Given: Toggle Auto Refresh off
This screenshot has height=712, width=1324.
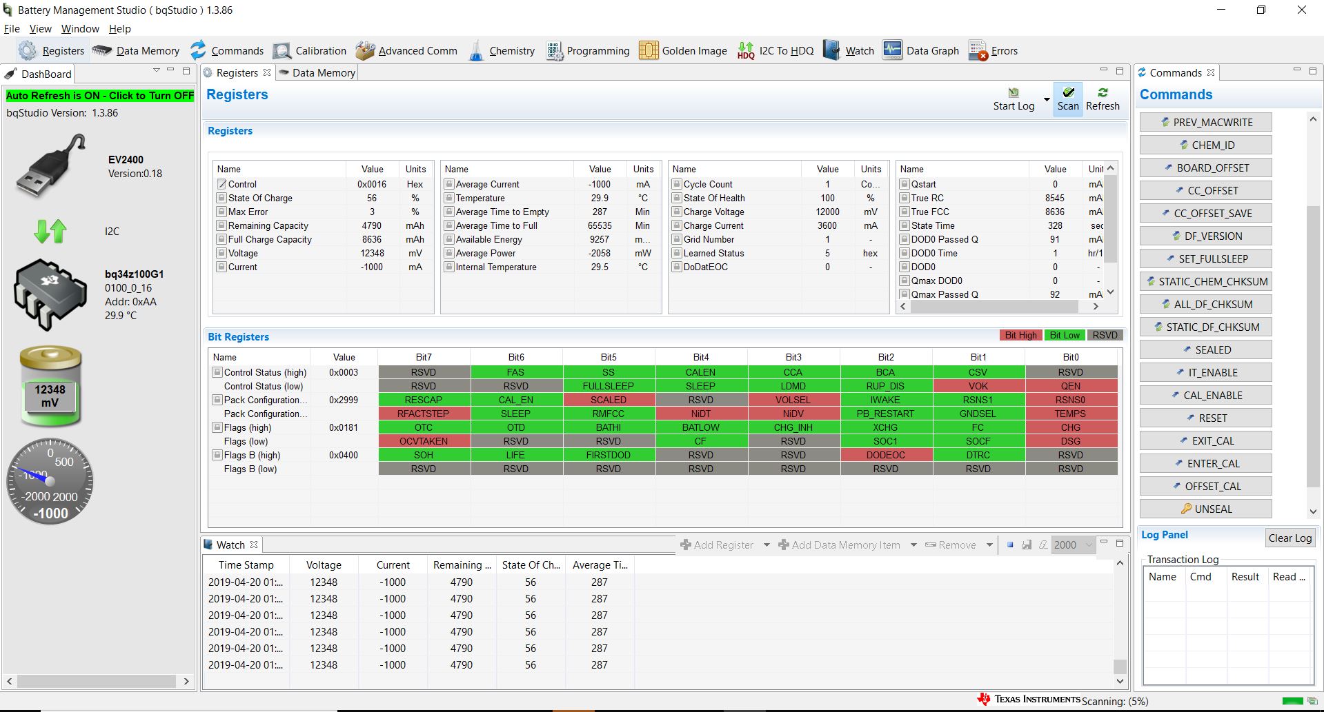Looking at the screenshot, I should click(100, 96).
